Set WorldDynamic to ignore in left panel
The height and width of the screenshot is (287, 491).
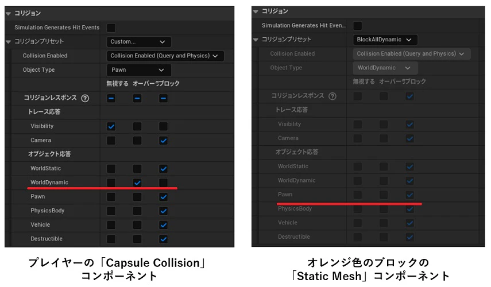pos(111,183)
